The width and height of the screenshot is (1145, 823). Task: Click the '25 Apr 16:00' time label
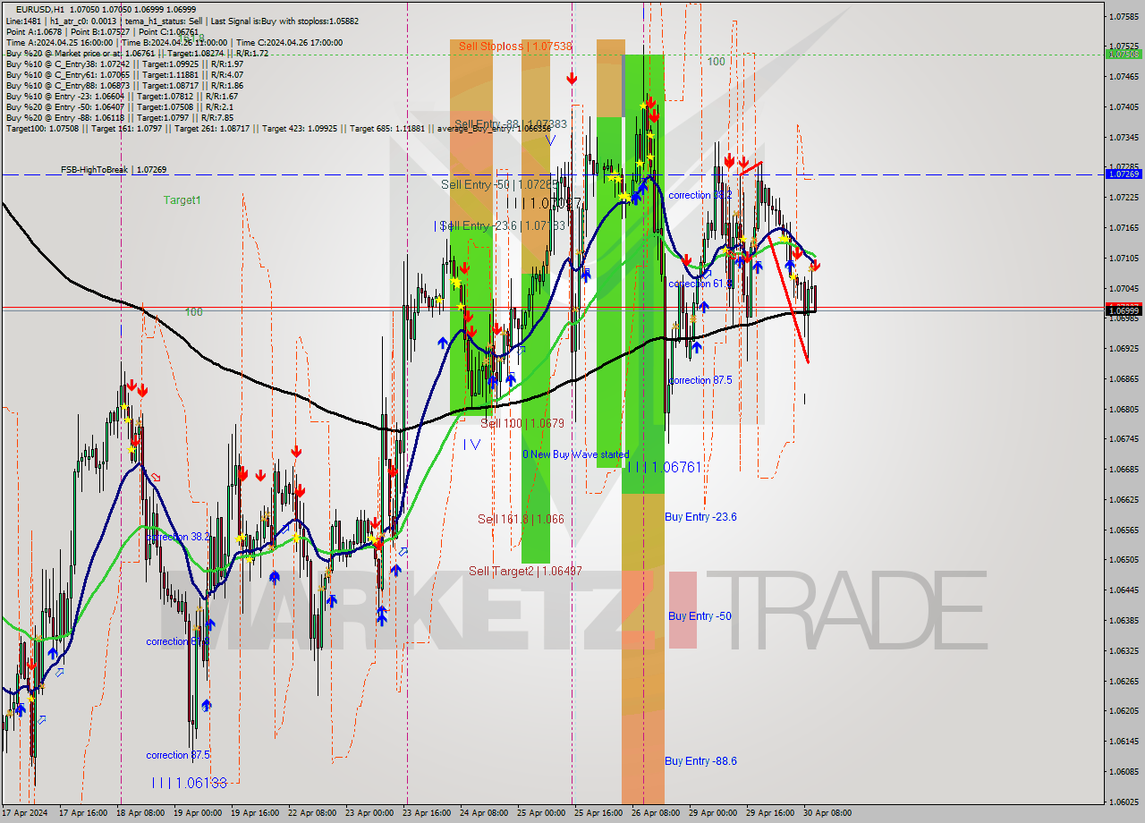(x=598, y=813)
